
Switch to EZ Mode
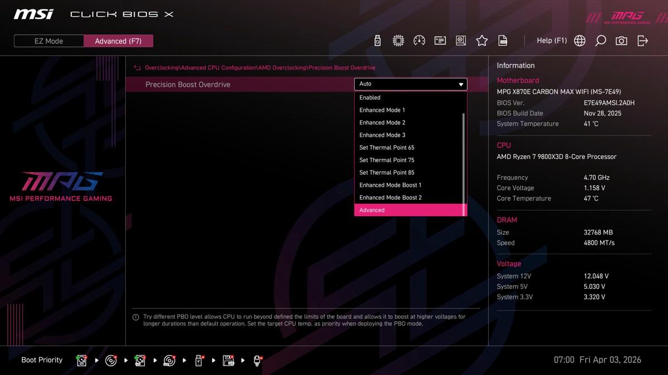coord(49,41)
